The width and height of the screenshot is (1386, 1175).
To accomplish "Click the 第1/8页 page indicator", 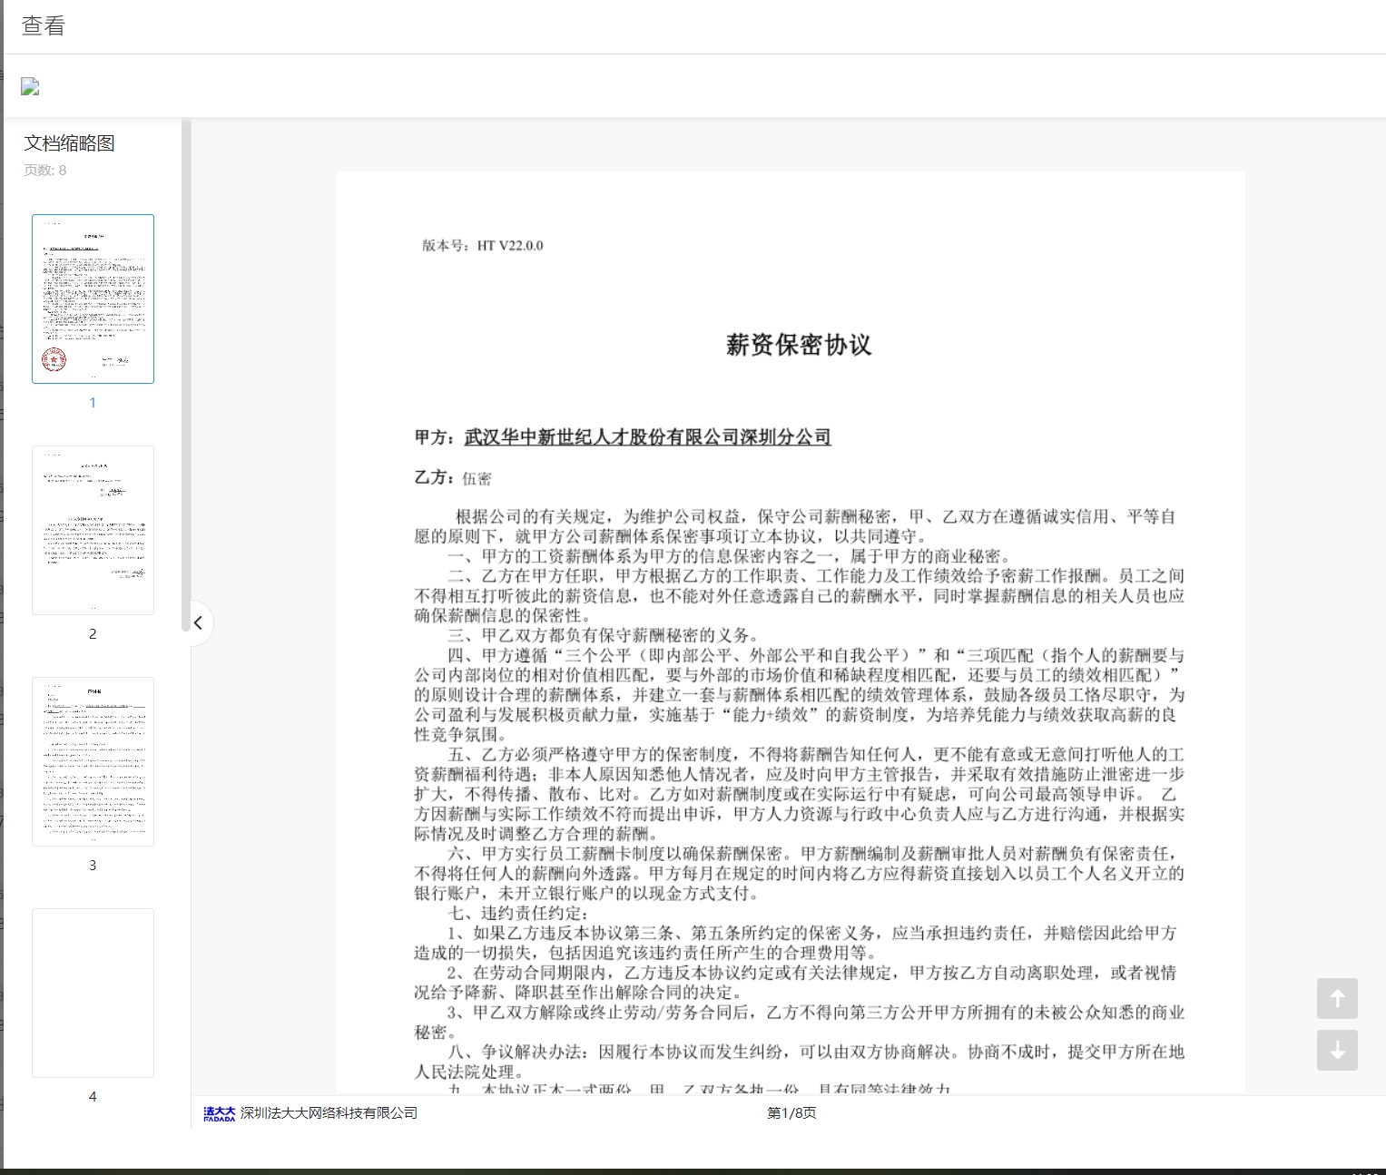I will click(791, 1113).
